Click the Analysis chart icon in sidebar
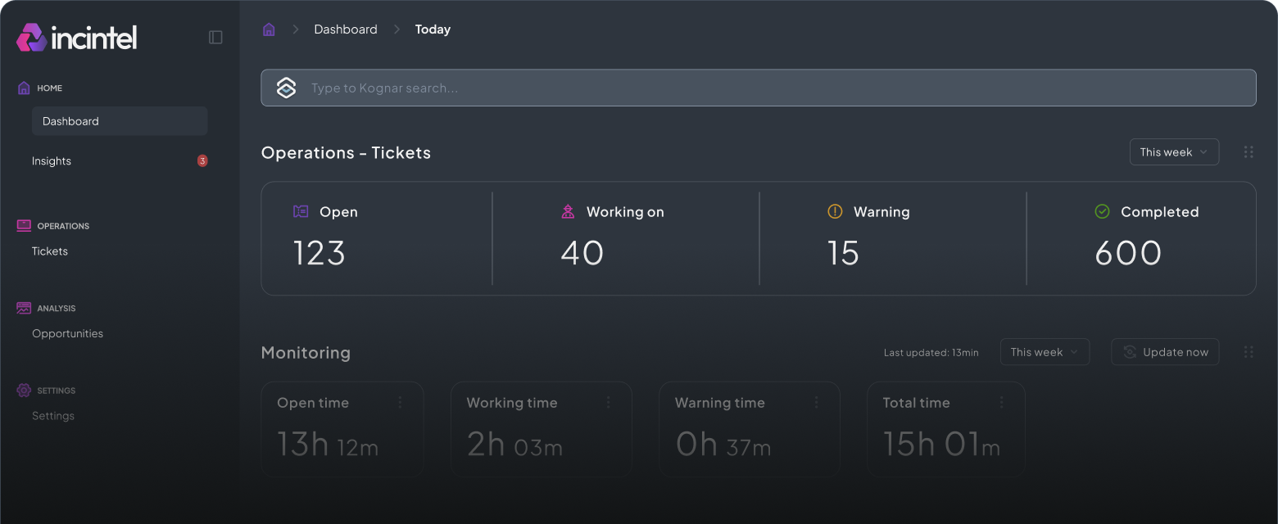The image size is (1278, 524). (22, 308)
